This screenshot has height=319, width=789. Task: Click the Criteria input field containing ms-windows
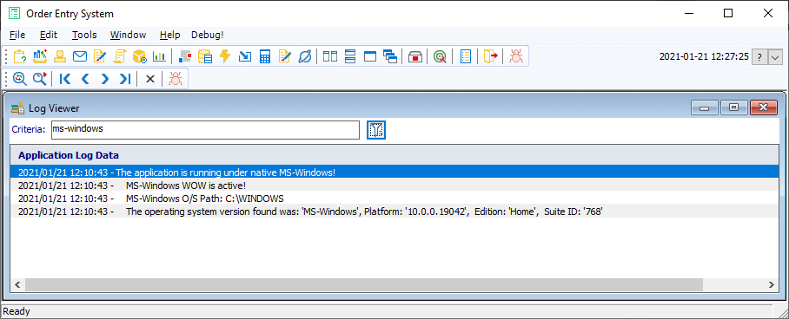pos(205,130)
